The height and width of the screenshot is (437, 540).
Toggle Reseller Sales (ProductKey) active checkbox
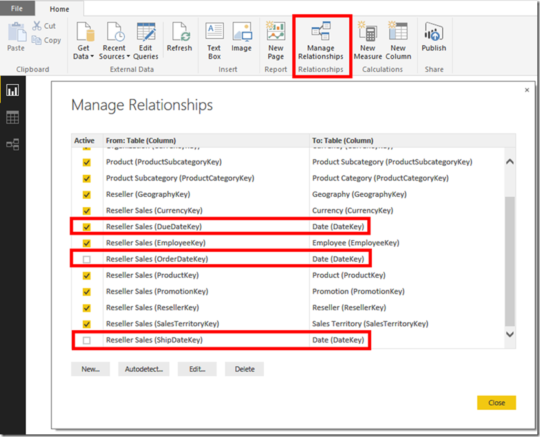pos(87,276)
